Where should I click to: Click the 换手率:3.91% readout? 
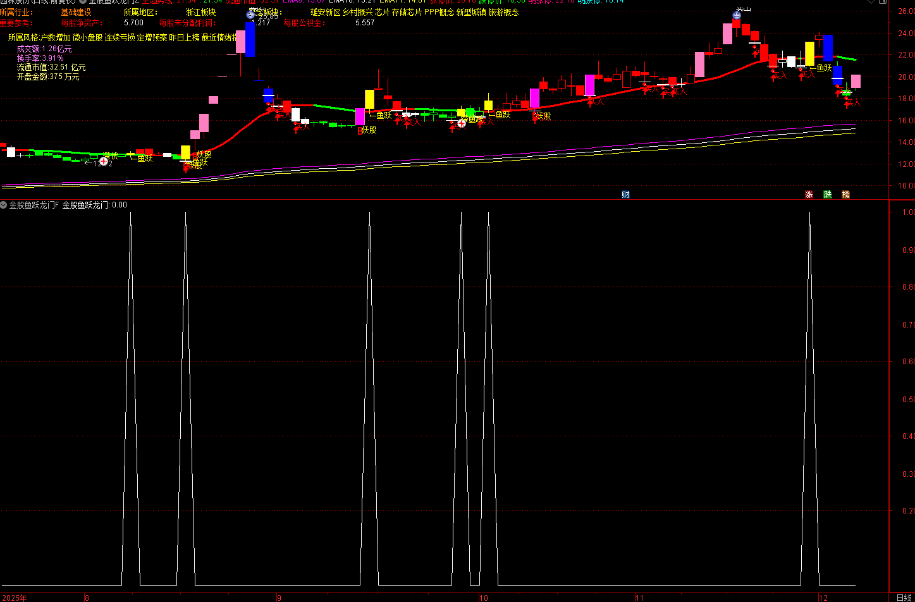pyautogui.click(x=40, y=58)
